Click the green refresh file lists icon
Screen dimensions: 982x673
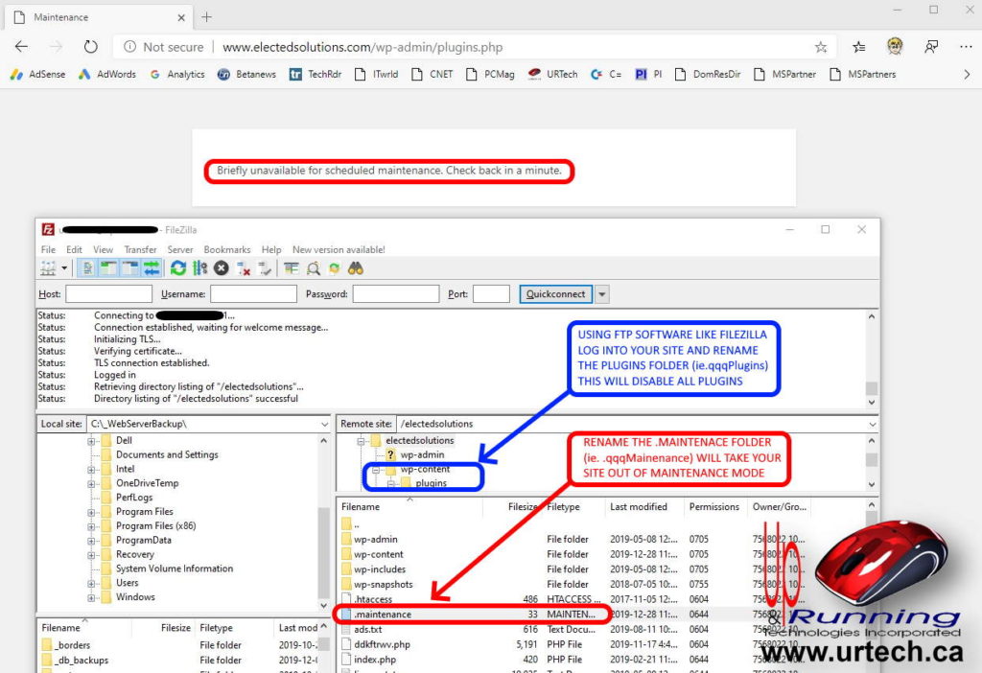(x=178, y=268)
